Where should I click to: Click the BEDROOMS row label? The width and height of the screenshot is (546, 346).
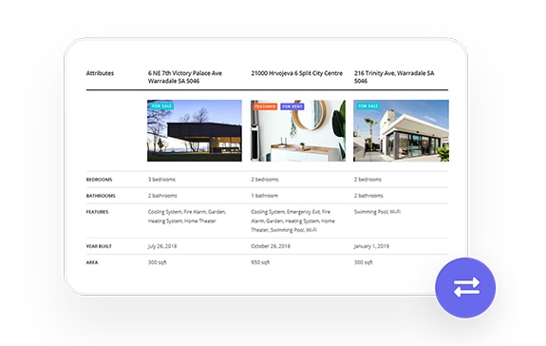(100, 180)
